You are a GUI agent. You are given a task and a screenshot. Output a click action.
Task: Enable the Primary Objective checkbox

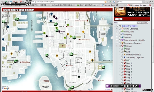click(x=122, y=54)
